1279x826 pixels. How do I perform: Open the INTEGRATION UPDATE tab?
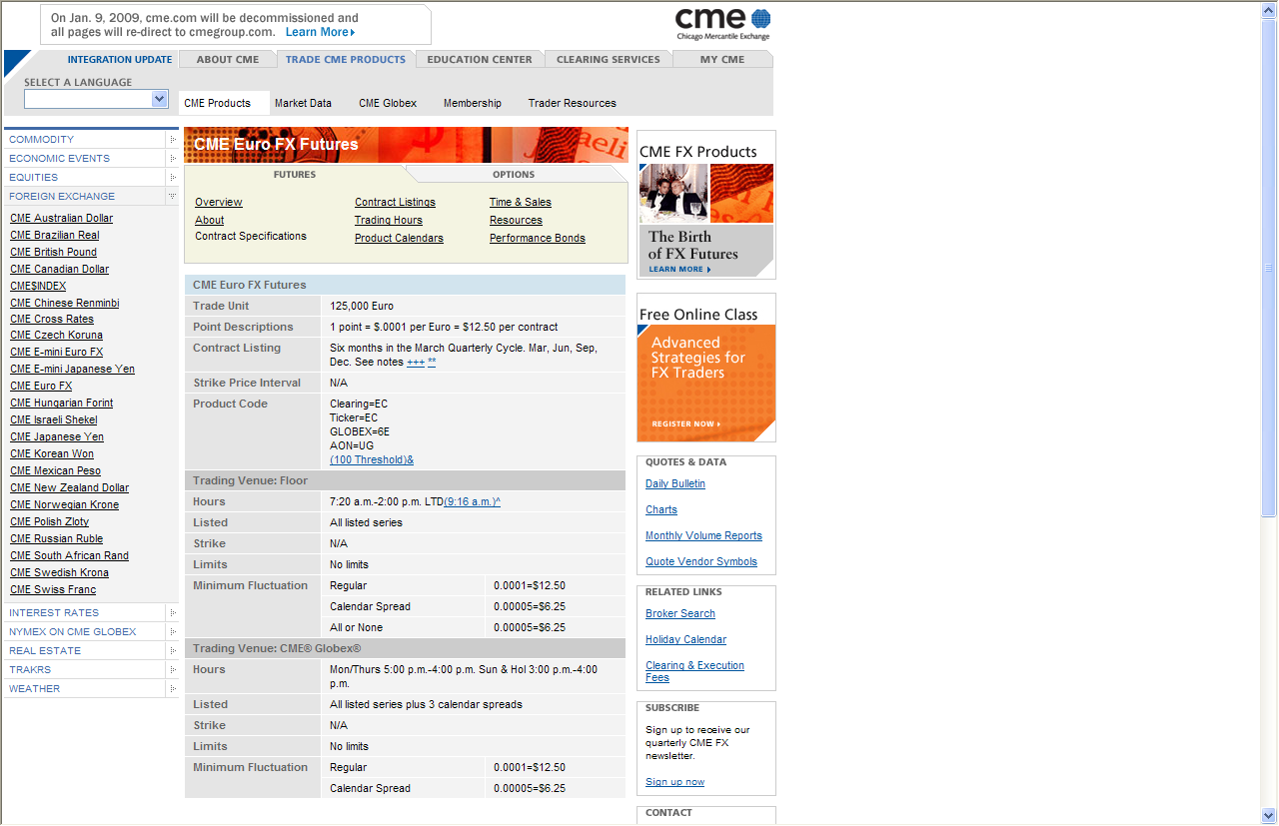coord(119,60)
